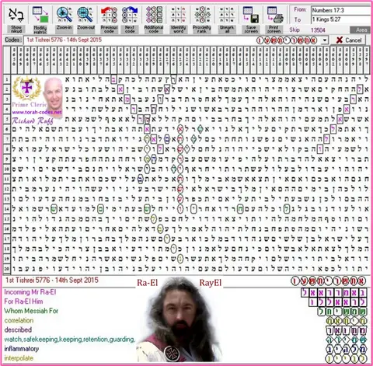
Task: Go to Next code
Action: 130,15
